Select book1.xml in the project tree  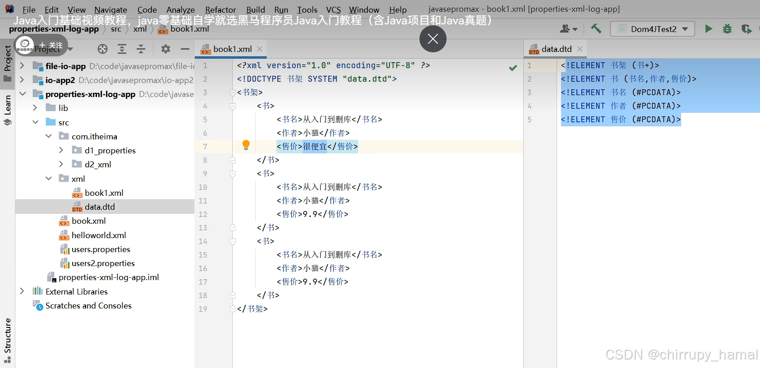104,193
